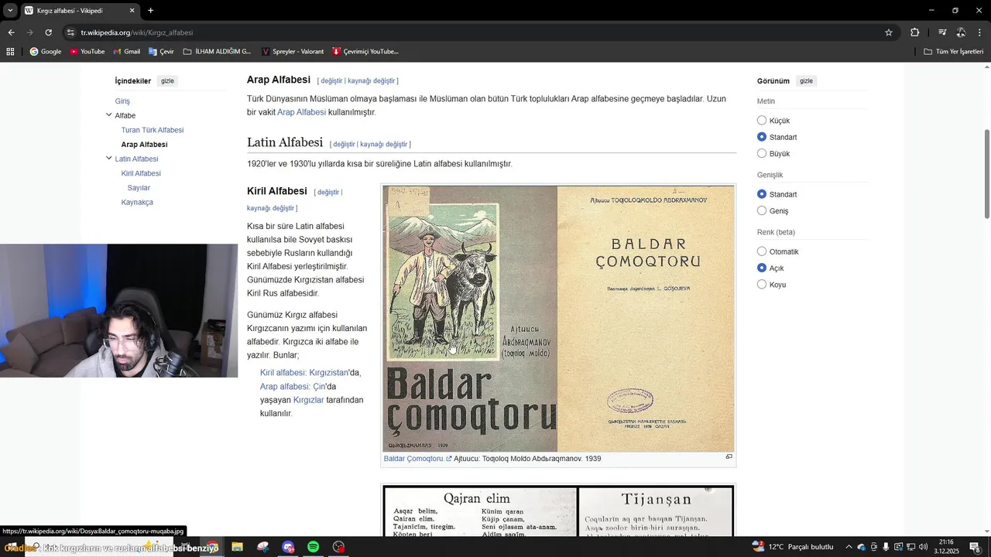Select the Geniş width radio button
This screenshot has height=557, width=991.
pos(762,210)
